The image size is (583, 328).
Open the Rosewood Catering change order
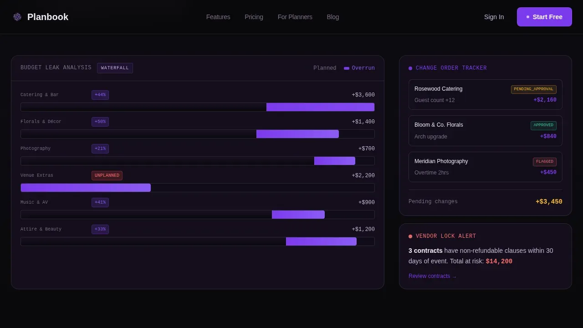[486, 95]
